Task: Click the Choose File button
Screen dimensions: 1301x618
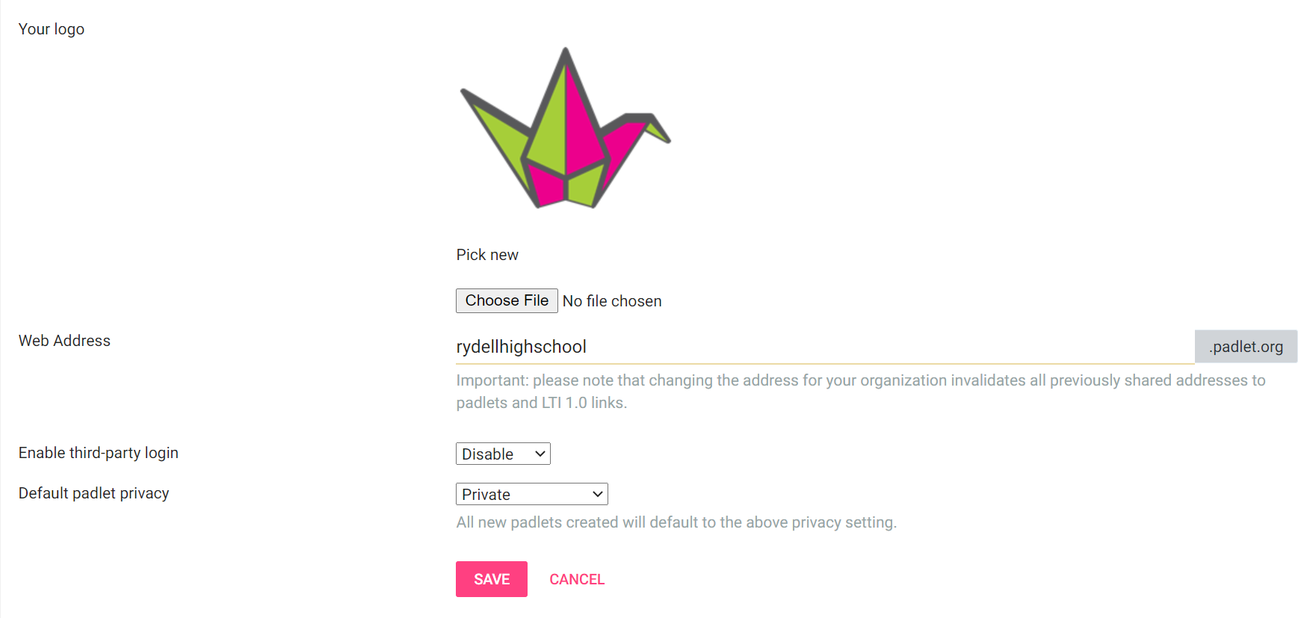Action: pyautogui.click(x=507, y=300)
